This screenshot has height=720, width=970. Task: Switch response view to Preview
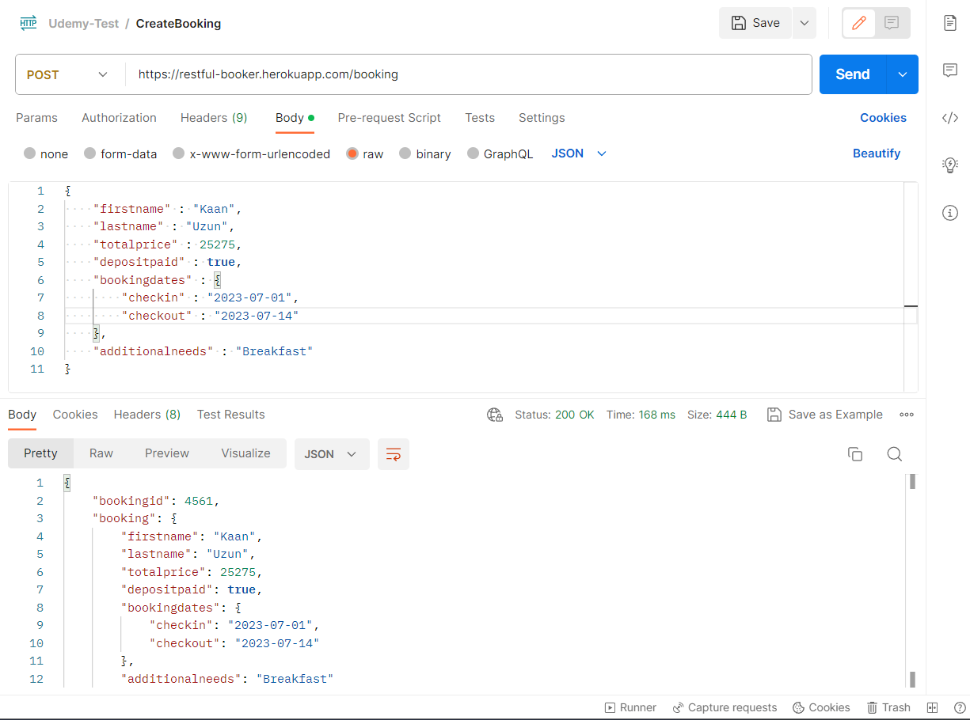tap(167, 453)
